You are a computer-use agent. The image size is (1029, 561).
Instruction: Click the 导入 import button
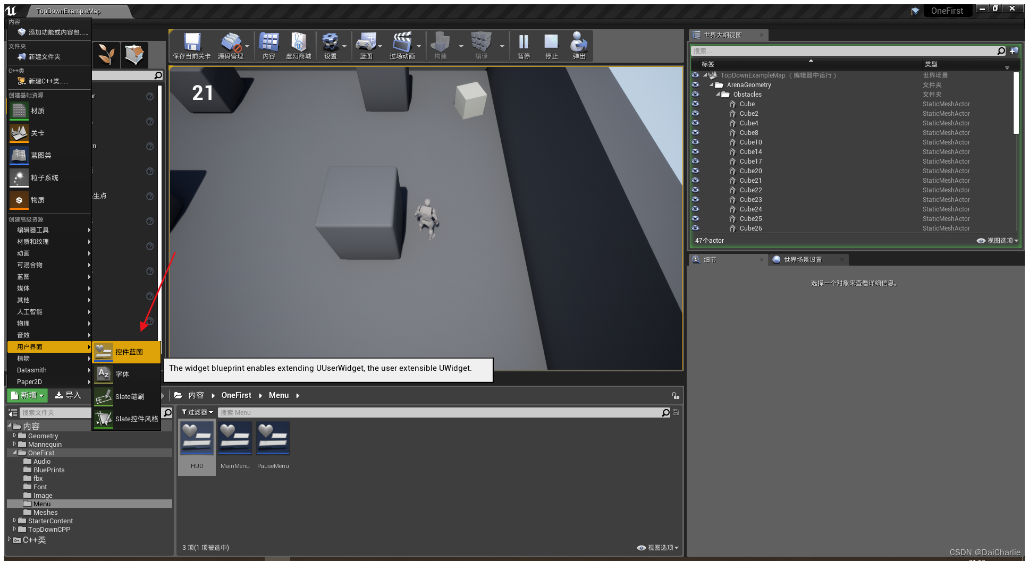pyautogui.click(x=70, y=395)
